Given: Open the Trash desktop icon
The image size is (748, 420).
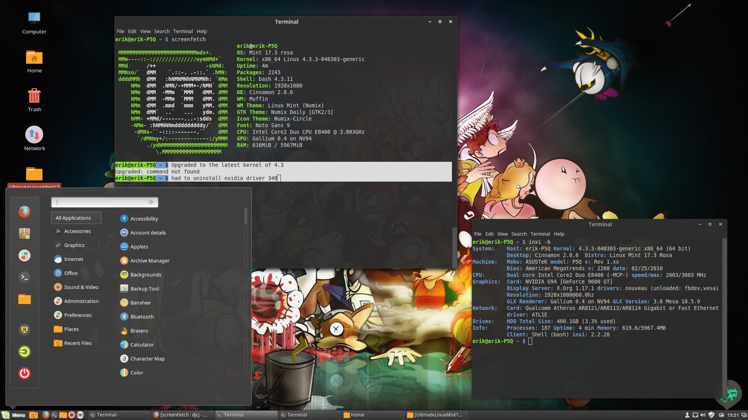Looking at the screenshot, I should [34, 100].
